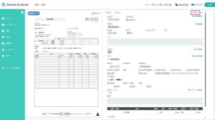The image size is (215, 120).
Task: Click the 税区分 column header
Action: (184, 109)
